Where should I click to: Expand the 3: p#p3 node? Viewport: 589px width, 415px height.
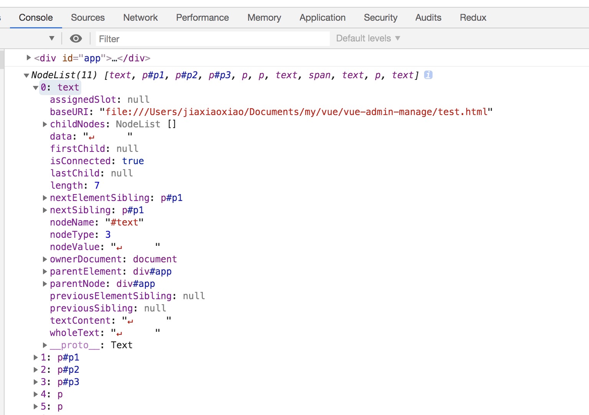pyautogui.click(x=36, y=382)
